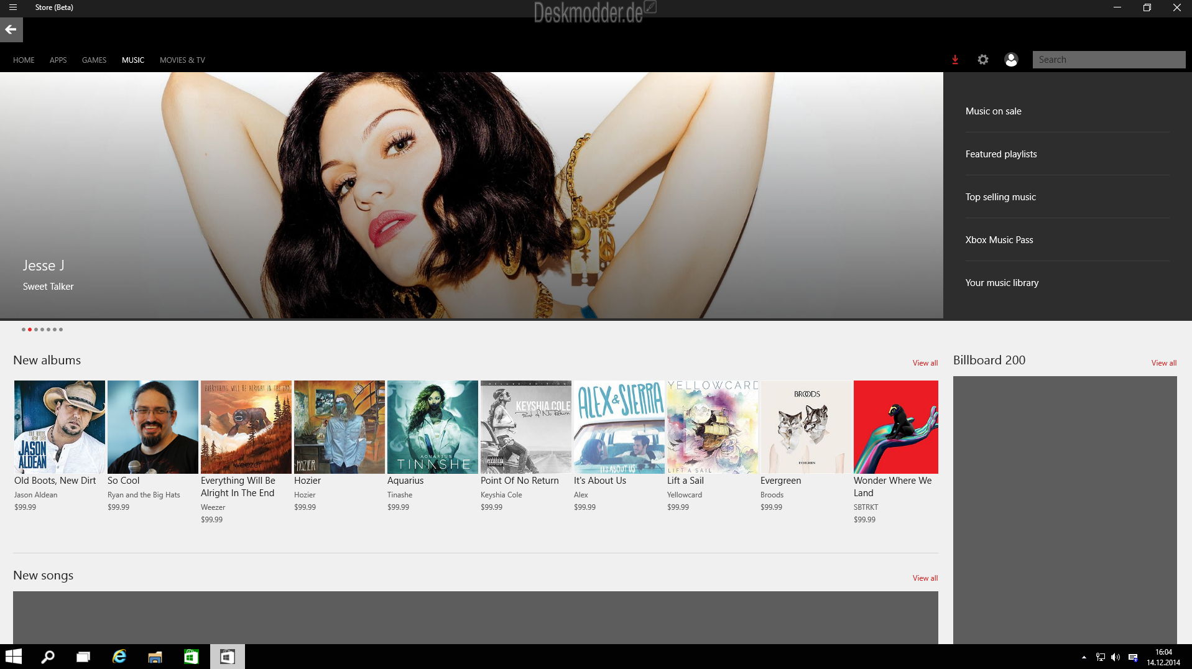Open Featured playlists
The width and height of the screenshot is (1192, 669).
point(1000,154)
